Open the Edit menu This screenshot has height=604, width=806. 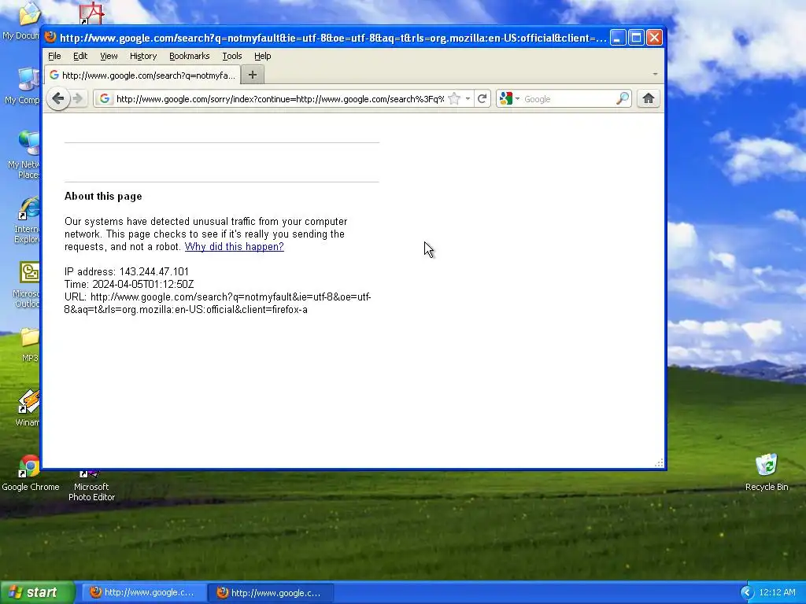point(80,56)
